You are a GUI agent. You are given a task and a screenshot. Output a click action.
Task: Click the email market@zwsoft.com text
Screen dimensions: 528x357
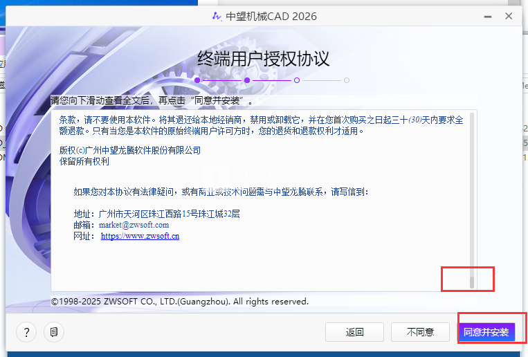click(134, 225)
